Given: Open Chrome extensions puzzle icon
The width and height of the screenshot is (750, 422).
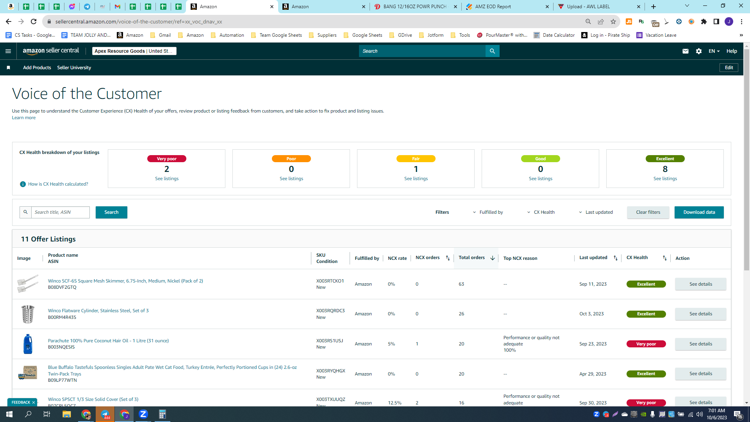Looking at the screenshot, I should [704, 21].
